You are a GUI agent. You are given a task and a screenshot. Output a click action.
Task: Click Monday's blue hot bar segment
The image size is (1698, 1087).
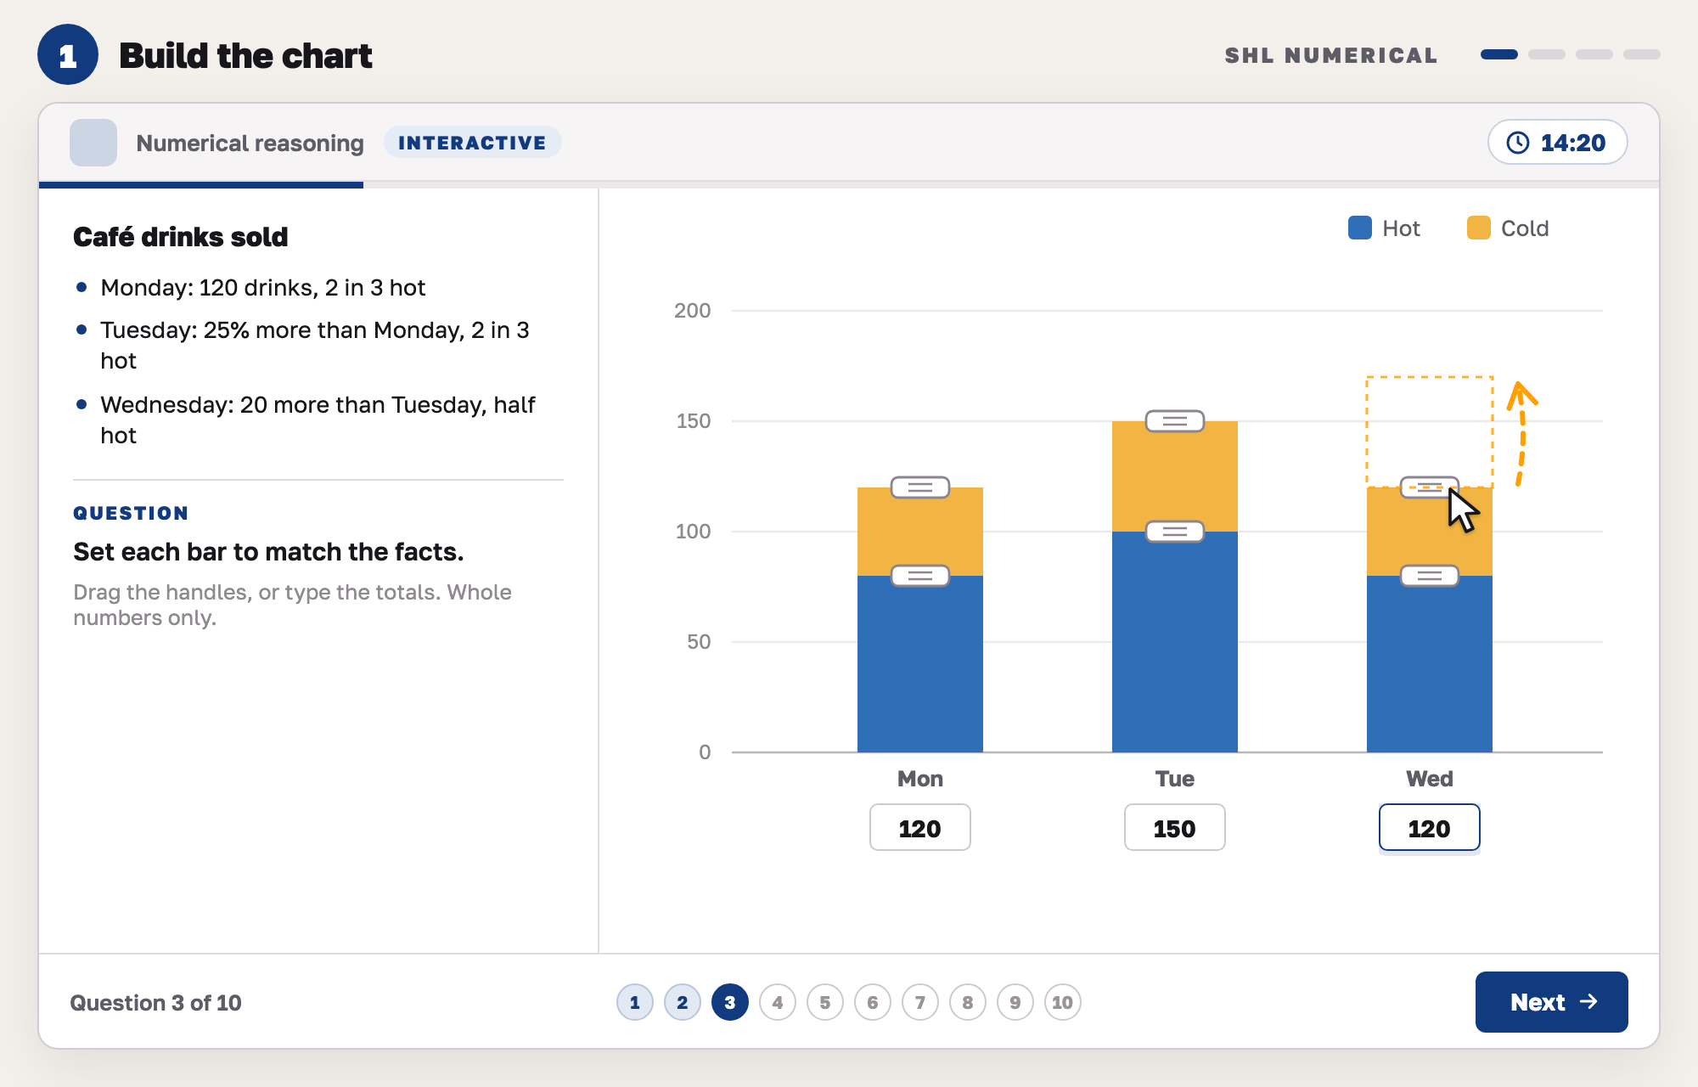[920, 664]
